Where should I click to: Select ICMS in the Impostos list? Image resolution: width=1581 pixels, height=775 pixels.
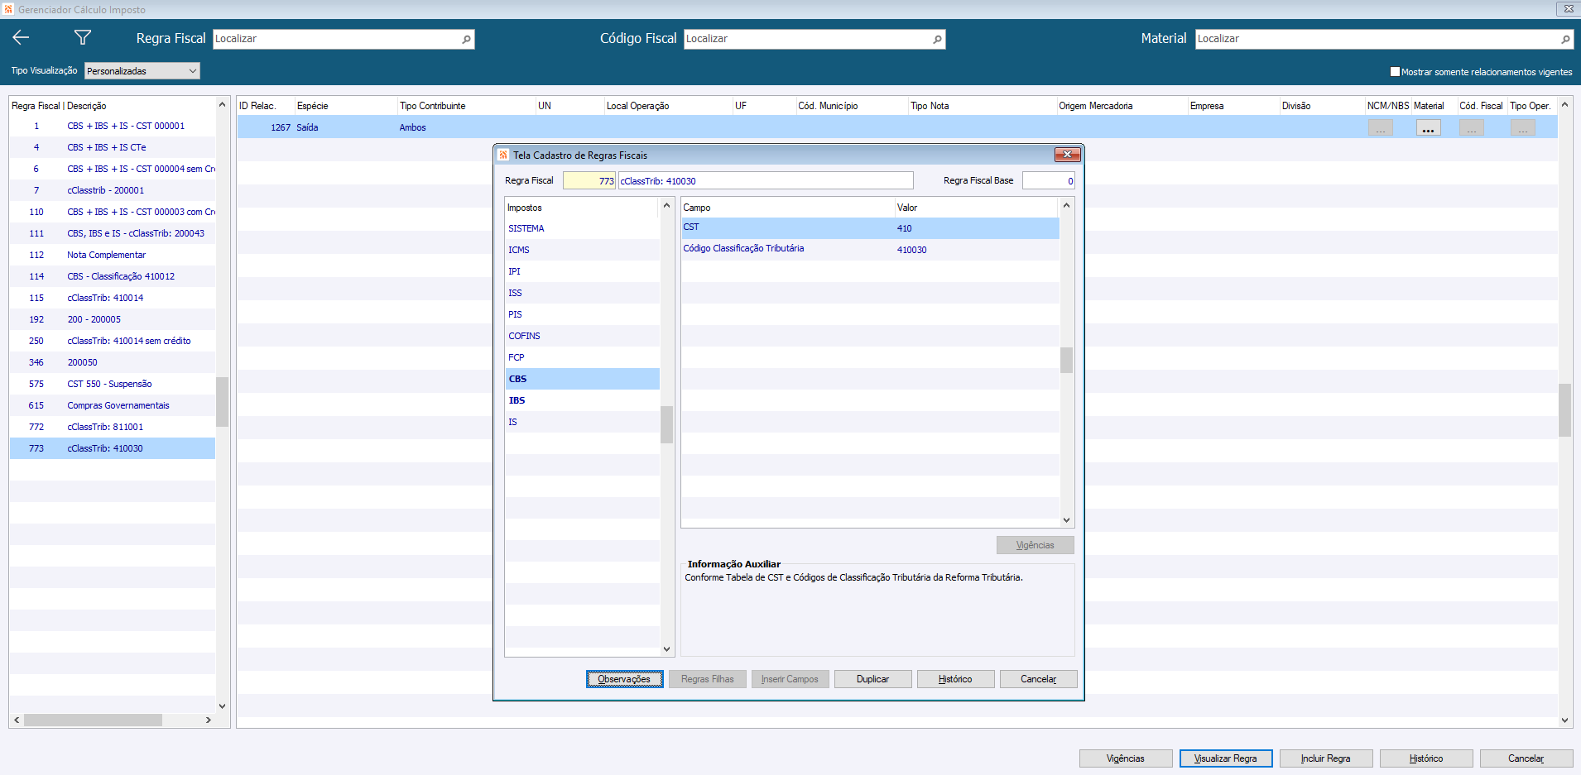tap(583, 250)
